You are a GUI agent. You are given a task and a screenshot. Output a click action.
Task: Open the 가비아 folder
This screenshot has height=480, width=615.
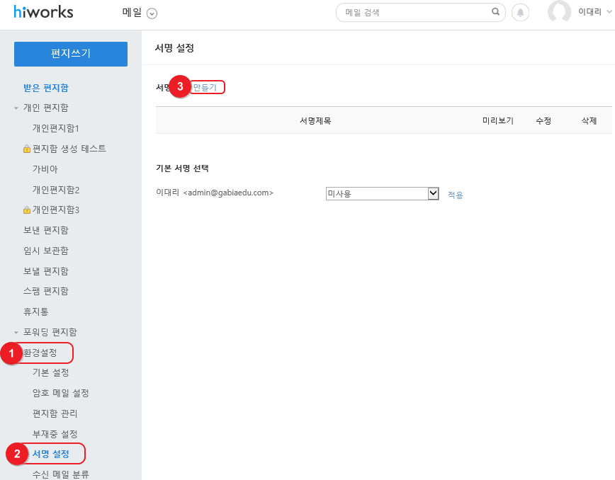(x=45, y=169)
